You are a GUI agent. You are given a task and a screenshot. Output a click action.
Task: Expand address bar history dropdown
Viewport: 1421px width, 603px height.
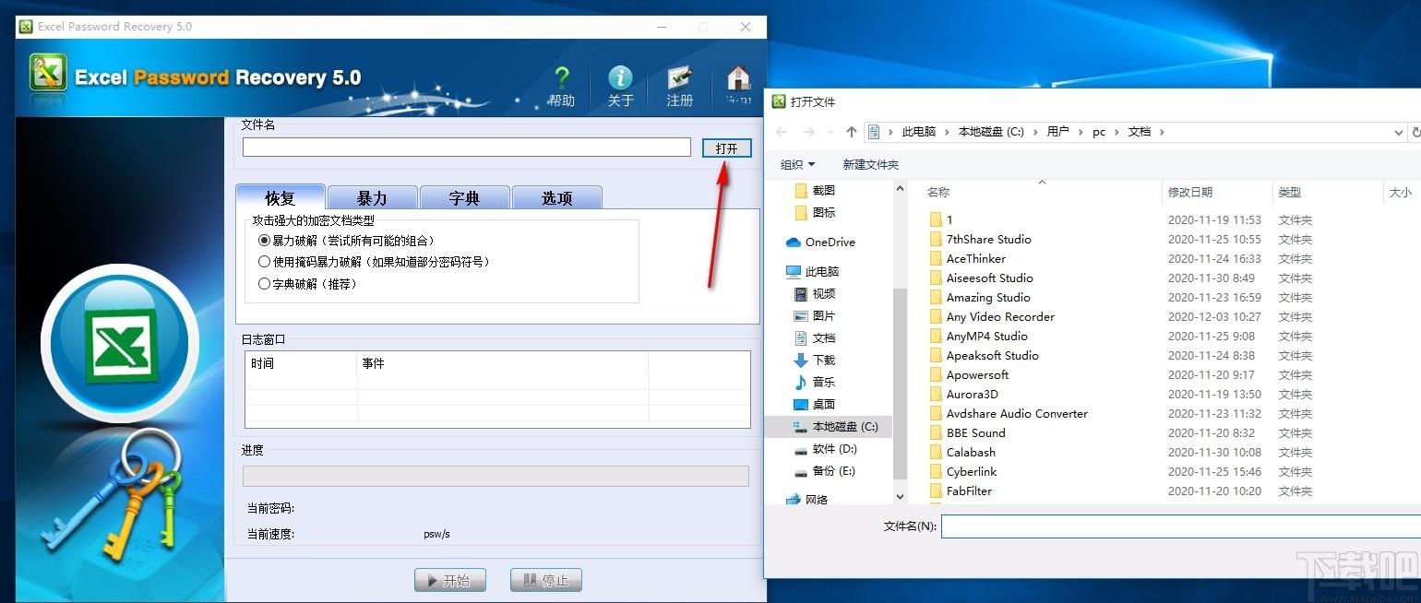(1399, 133)
